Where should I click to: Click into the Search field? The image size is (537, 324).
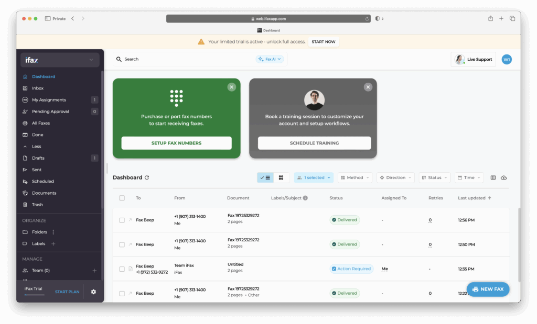click(184, 59)
